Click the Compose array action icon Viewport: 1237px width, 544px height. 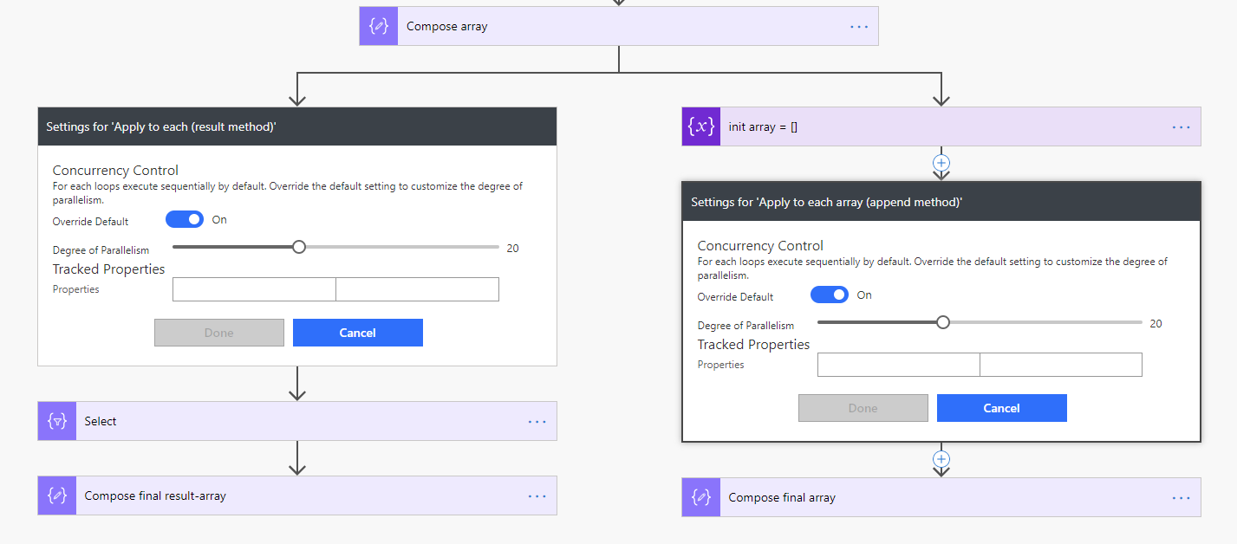click(x=379, y=26)
